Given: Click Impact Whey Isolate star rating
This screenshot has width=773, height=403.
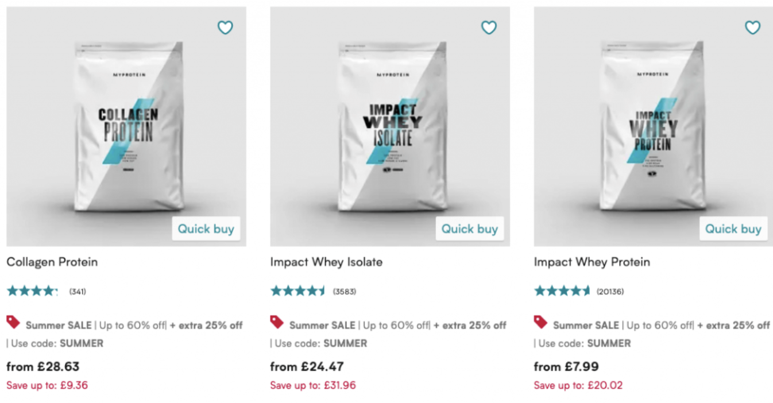Looking at the screenshot, I should click(297, 291).
